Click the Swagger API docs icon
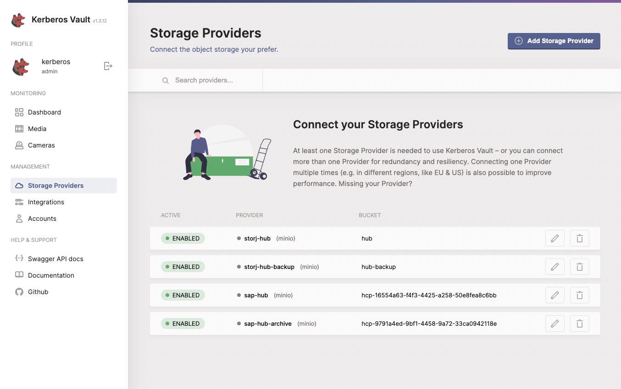Image resolution: width=621 pixels, height=389 pixels. pyautogui.click(x=19, y=258)
